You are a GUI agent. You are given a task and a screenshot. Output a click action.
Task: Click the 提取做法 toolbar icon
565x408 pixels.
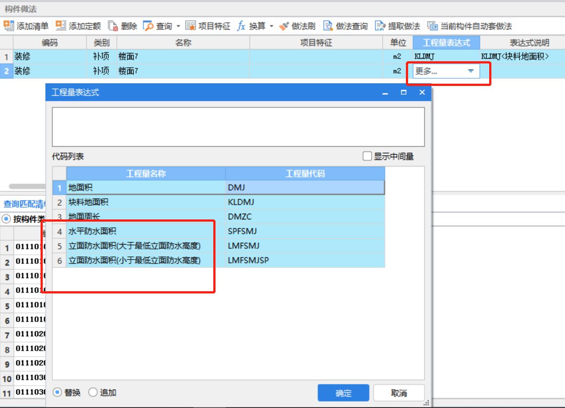[x=380, y=26]
